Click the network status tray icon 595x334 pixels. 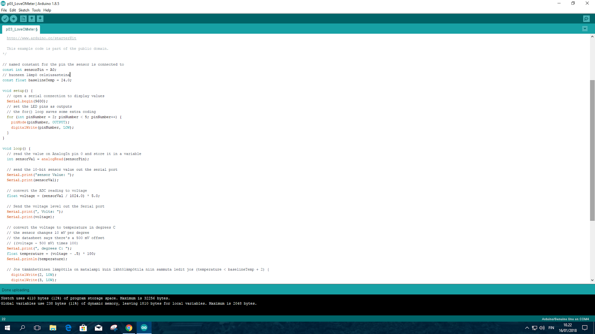[534, 328]
